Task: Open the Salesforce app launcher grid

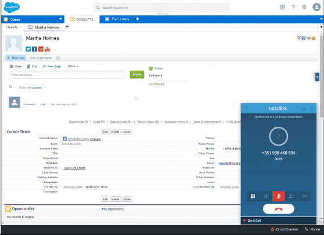Action: [x=282, y=7]
